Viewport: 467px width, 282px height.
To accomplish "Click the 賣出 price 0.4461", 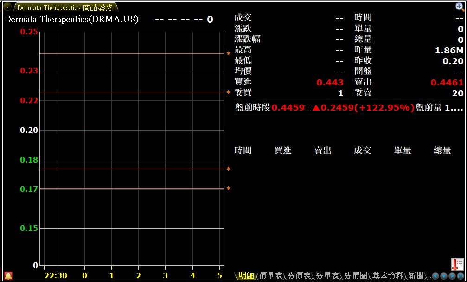I will point(447,82).
